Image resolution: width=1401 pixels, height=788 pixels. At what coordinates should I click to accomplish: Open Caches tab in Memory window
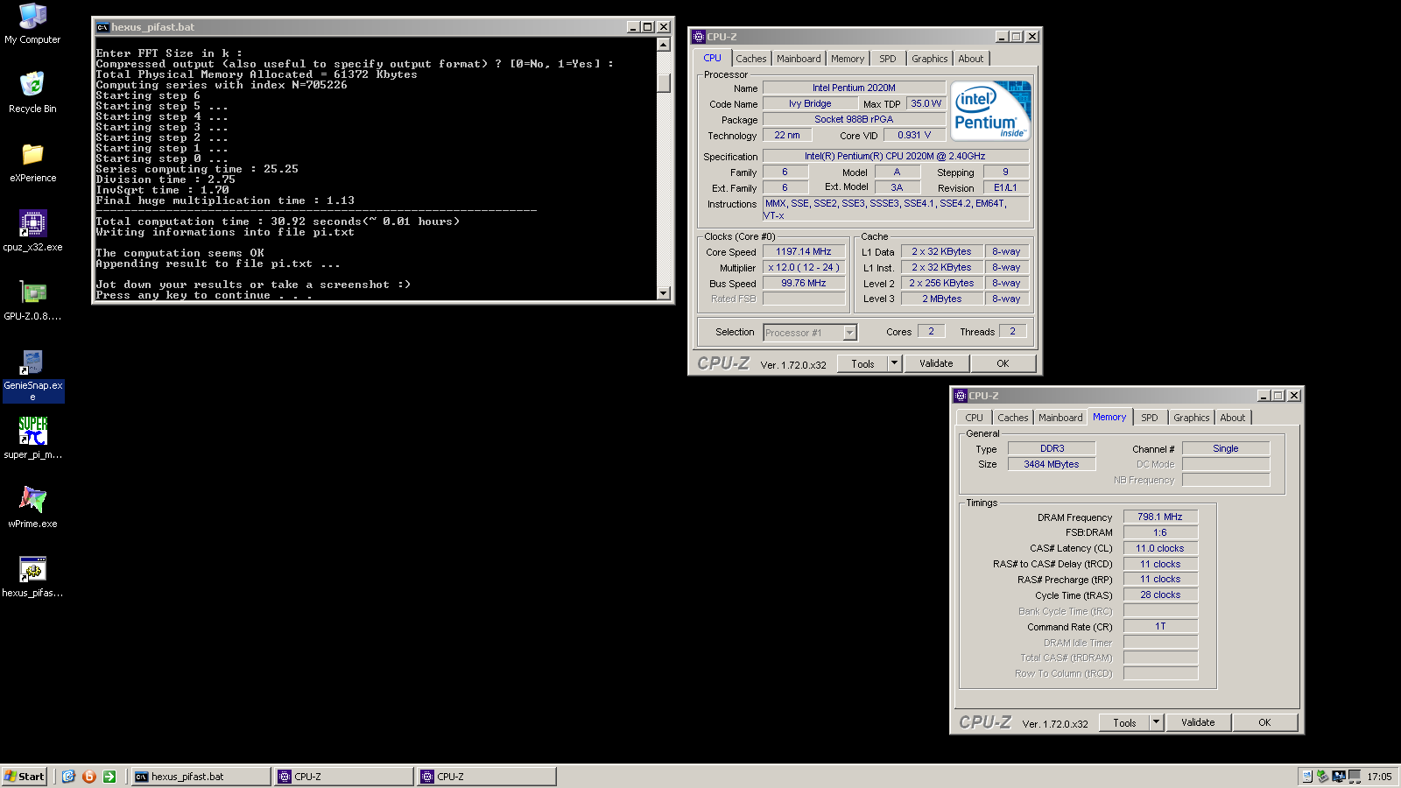pos(1013,418)
